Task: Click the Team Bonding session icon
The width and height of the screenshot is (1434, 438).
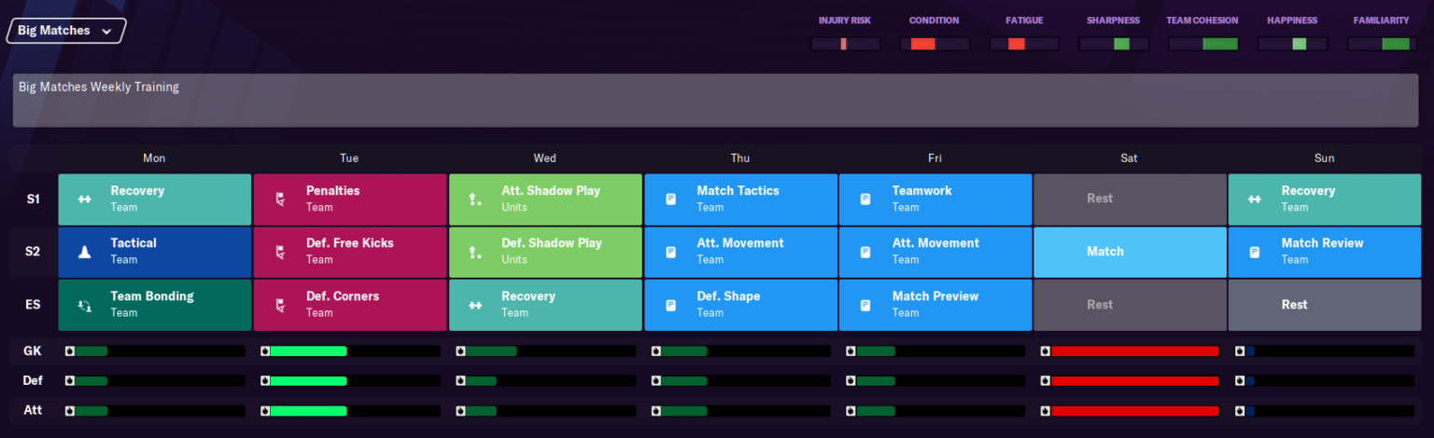Action: (84, 305)
